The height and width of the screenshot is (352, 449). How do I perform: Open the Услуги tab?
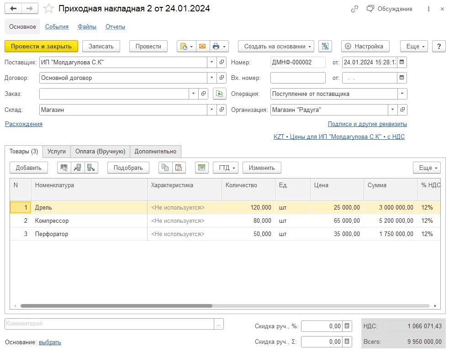[57, 152]
